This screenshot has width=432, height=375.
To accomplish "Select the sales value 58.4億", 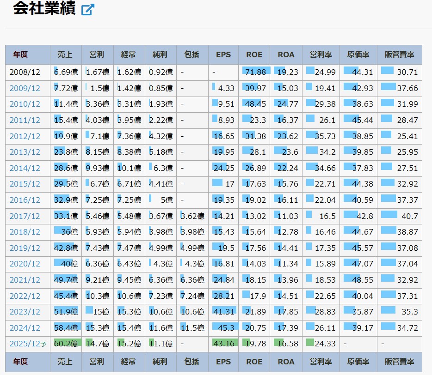I will 66,328.
